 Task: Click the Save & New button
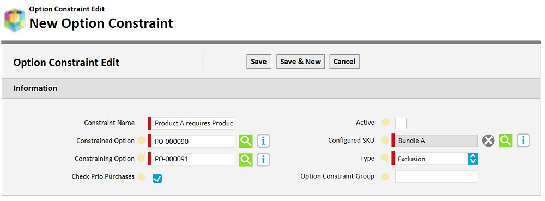(301, 62)
